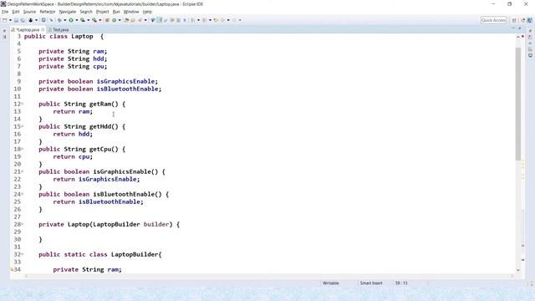Open the Refactor menu
Screen dimensions: 535x301
coord(48,12)
